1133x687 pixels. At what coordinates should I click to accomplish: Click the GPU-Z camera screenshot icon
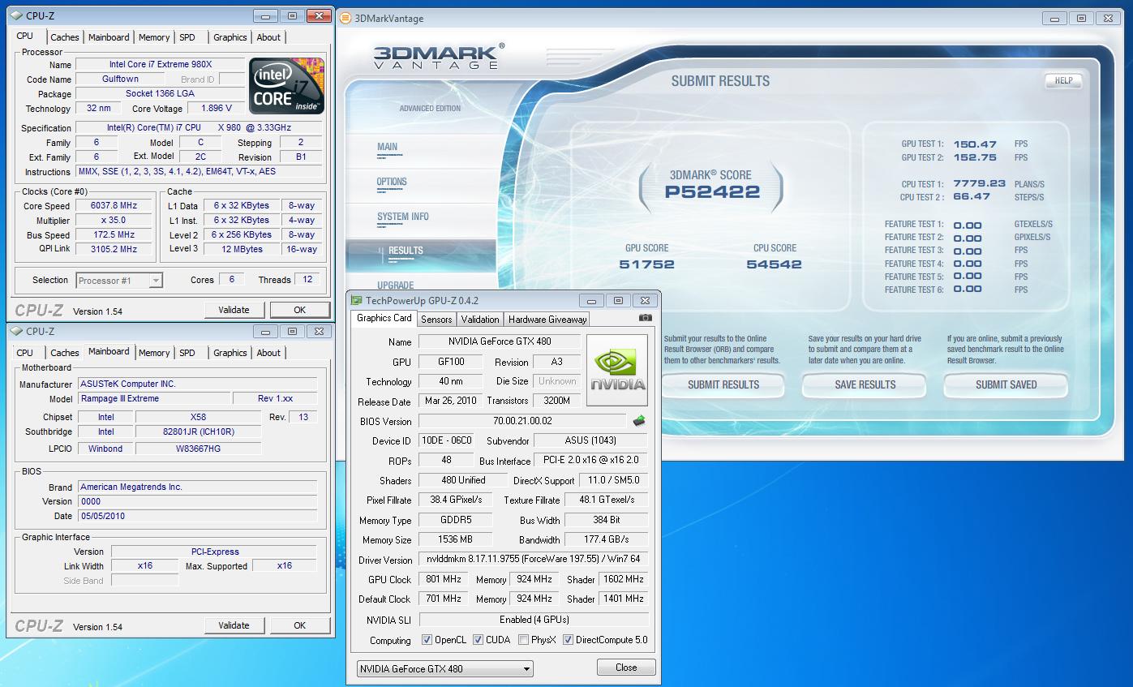click(645, 319)
